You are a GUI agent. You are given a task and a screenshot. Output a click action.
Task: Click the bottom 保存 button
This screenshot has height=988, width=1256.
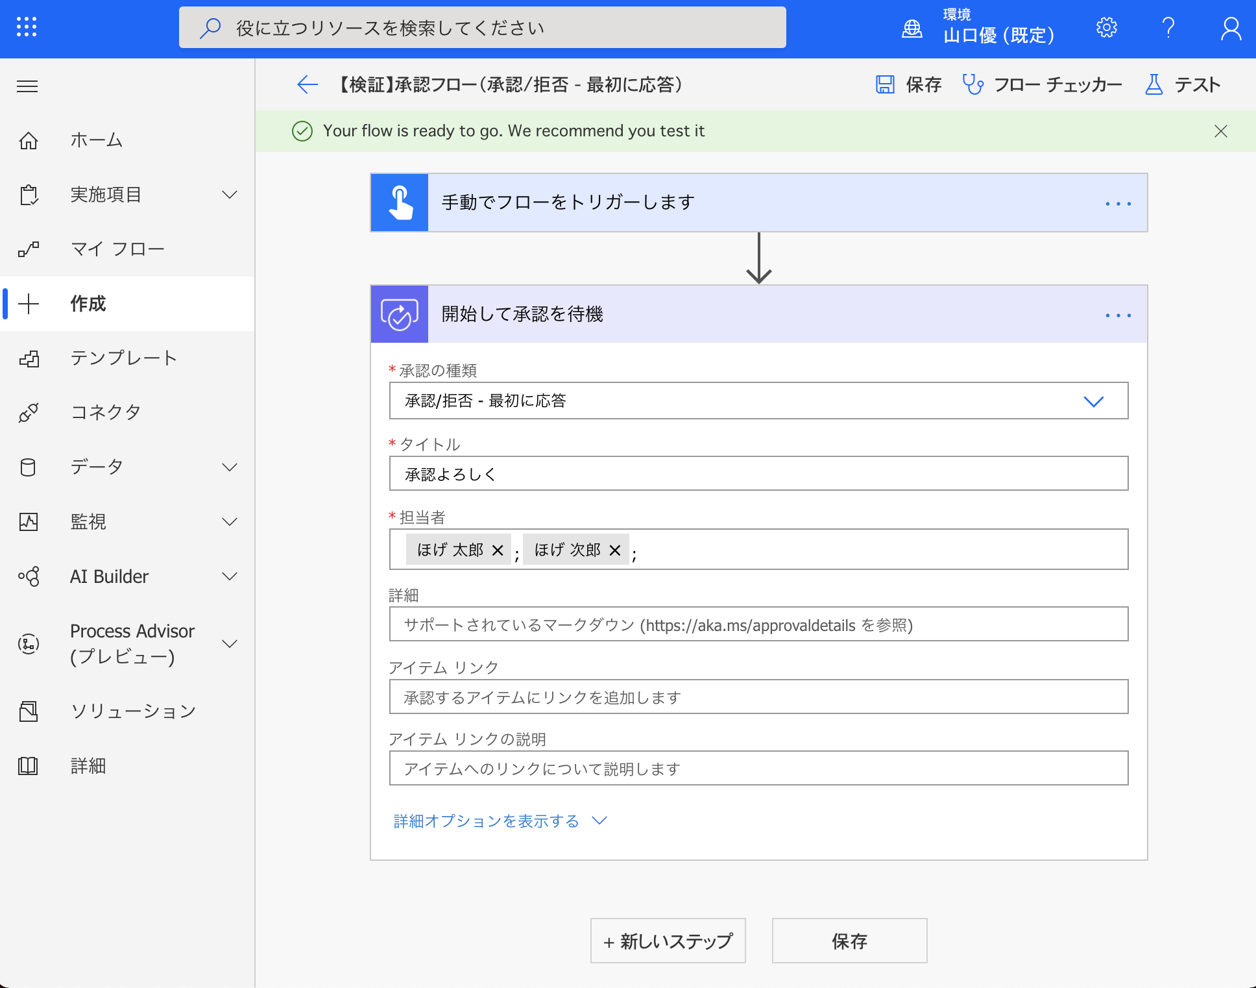(849, 940)
